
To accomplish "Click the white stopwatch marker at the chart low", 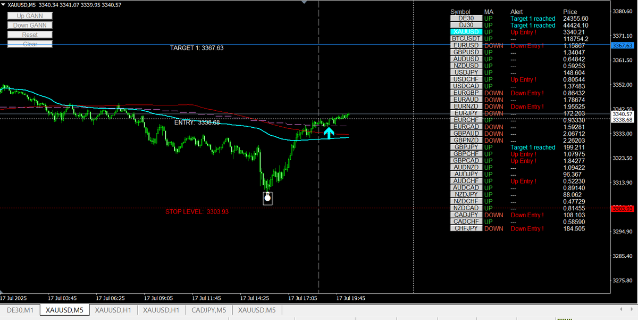I will pos(268,198).
